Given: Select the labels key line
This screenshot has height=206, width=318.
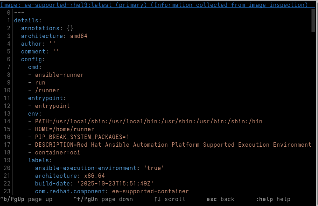Looking at the screenshot, I should coord(40,160).
